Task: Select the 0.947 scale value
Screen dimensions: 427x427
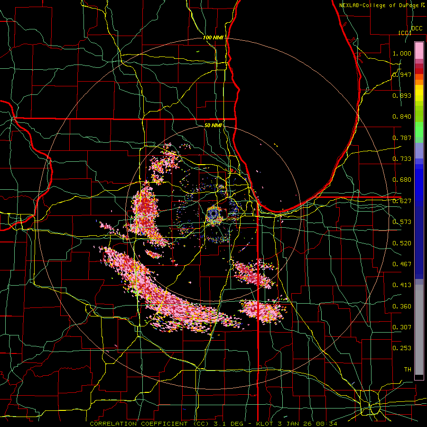Action: point(402,74)
